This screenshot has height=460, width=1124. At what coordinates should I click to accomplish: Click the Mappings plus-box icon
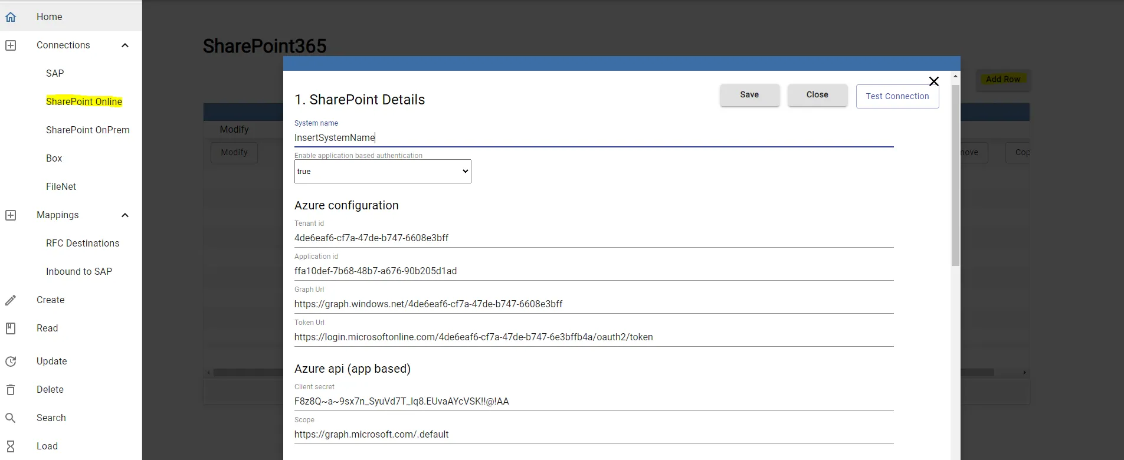[x=11, y=215]
